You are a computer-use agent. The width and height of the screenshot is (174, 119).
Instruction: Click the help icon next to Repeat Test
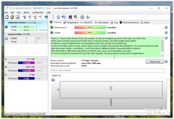click(166, 62)
